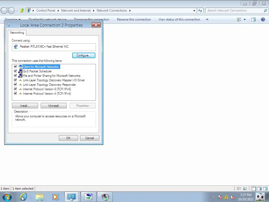Image resolution: width=269 pixels, height=202 pixels.
Task: Confirm dialog with OK button
Action: 68,138
